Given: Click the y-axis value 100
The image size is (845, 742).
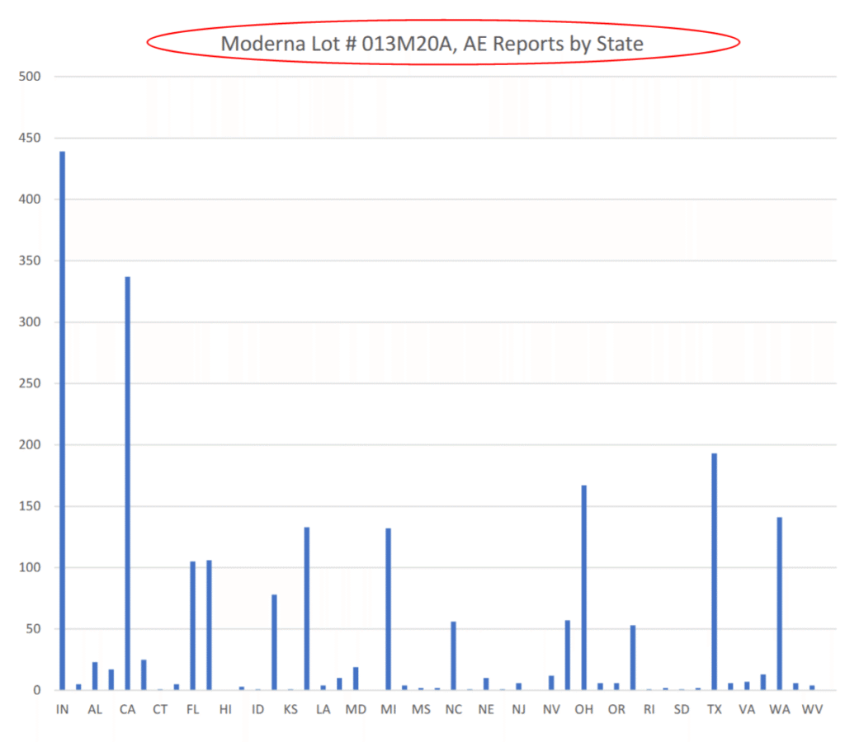Looking at the screenshot, I should [30, 567].
